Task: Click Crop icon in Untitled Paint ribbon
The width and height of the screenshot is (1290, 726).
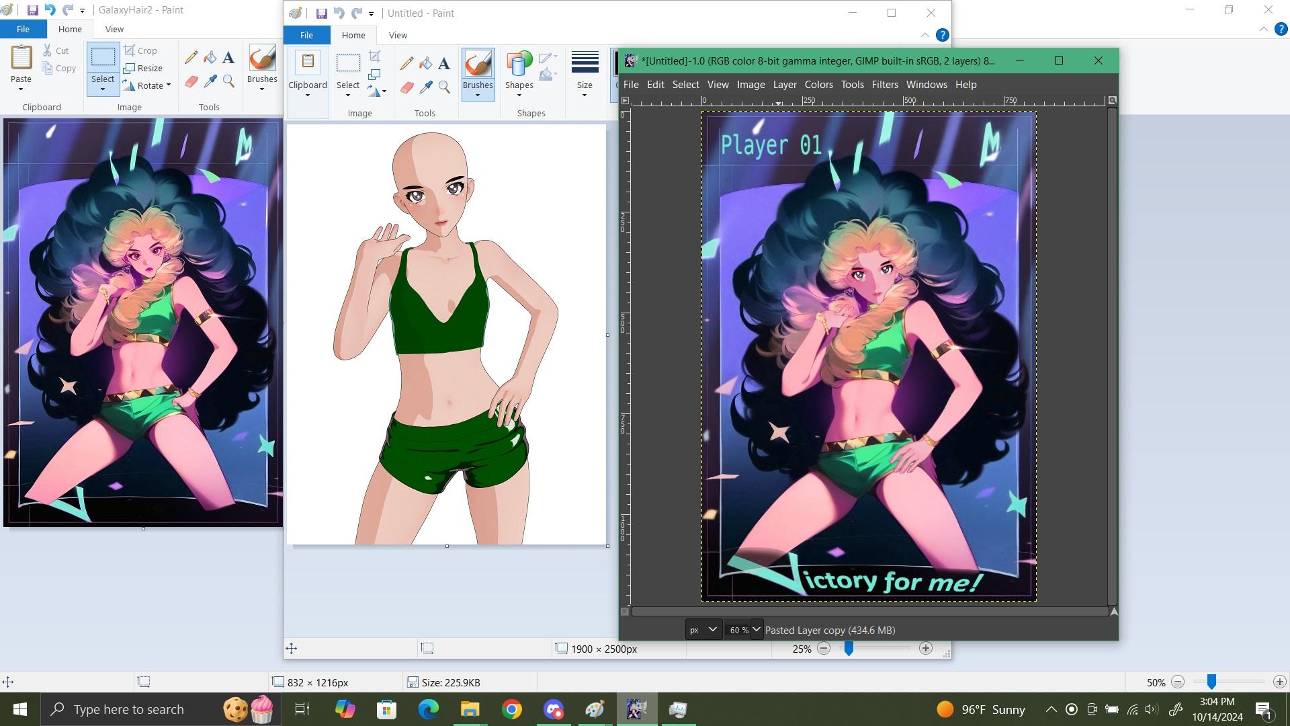Action: pos(375,56)
